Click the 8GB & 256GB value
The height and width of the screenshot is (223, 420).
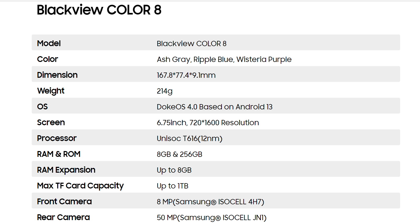(179, 154)
